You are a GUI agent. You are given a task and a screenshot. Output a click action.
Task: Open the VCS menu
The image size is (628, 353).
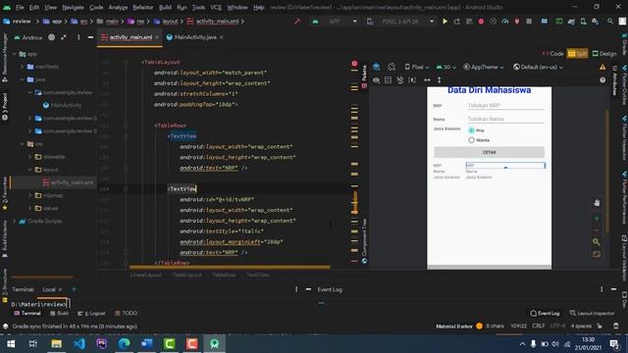[216, 7]
